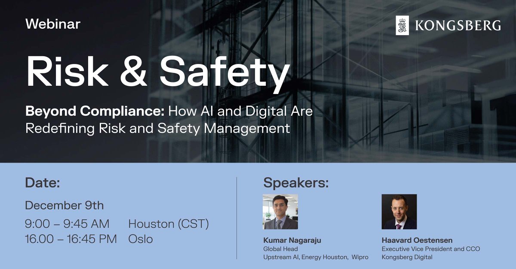This screenshot has width=516, height=269.
Task: Click 'Executive Vice President and CCO' text
Action: tap(431, 249)
